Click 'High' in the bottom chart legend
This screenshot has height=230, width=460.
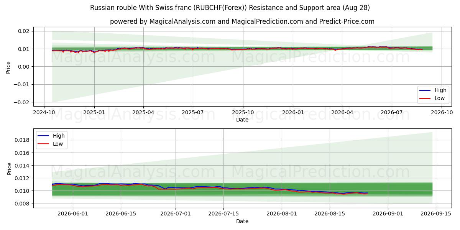click(x=59, y=136)
